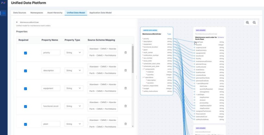
Task: Delete the plant property row
Action: [x=125, y=124]
